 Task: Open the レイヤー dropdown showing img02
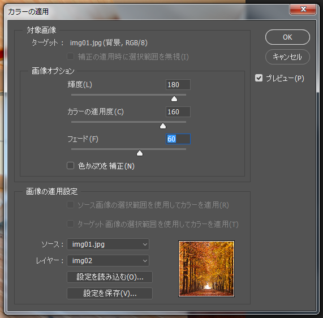[108, 261]
